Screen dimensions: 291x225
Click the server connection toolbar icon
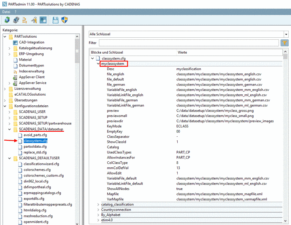[x=16, y=20]
